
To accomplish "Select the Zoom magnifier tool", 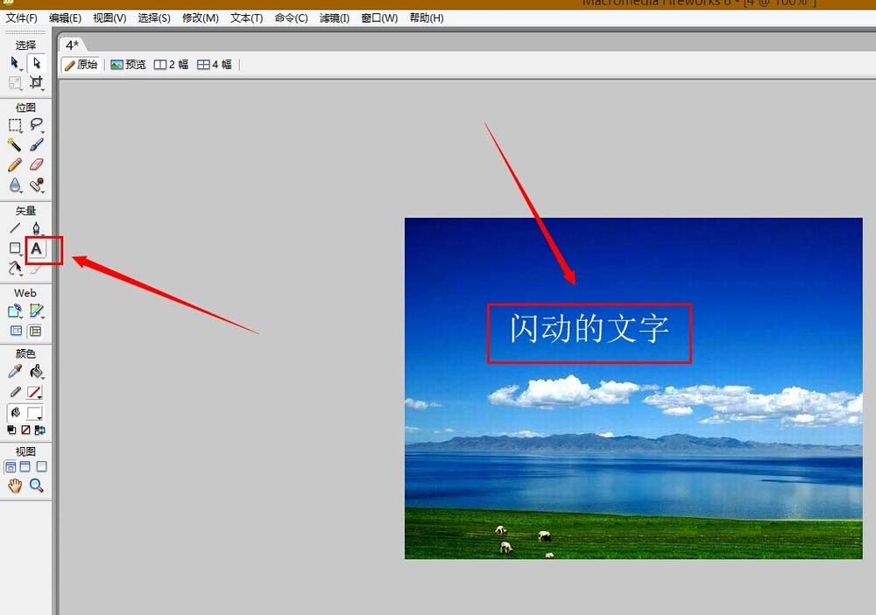I will (x=36, y=486).
